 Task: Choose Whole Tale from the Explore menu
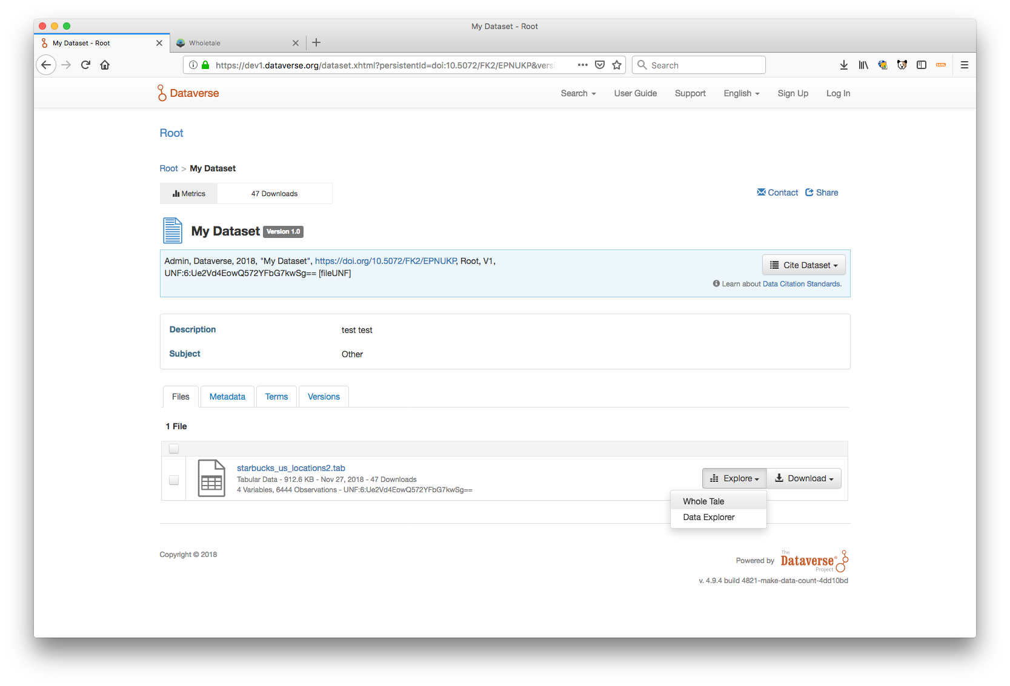(719, 501)
